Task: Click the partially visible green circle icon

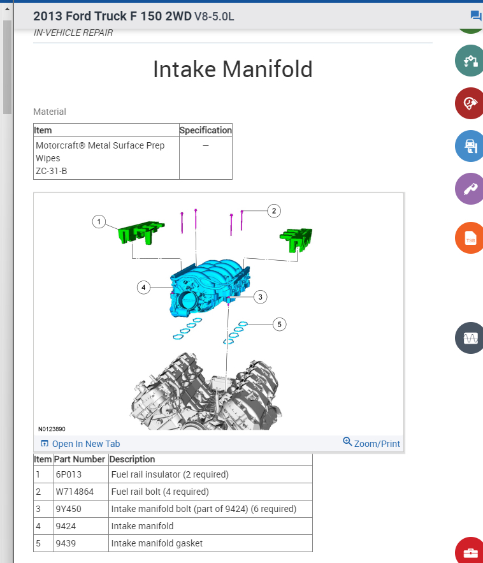Action: 471,31
